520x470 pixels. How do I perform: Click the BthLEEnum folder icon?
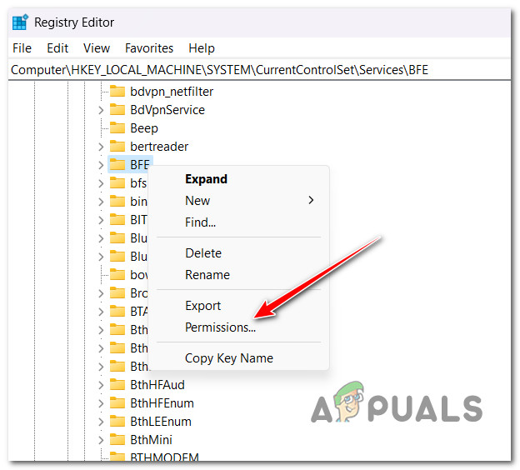pyautogui.click(x=117, y=421)
